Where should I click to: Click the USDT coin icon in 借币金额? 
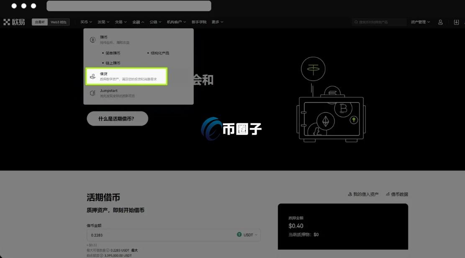239,235
